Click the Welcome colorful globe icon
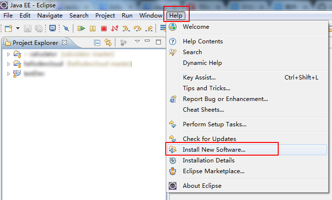 [x=173, y=27]
